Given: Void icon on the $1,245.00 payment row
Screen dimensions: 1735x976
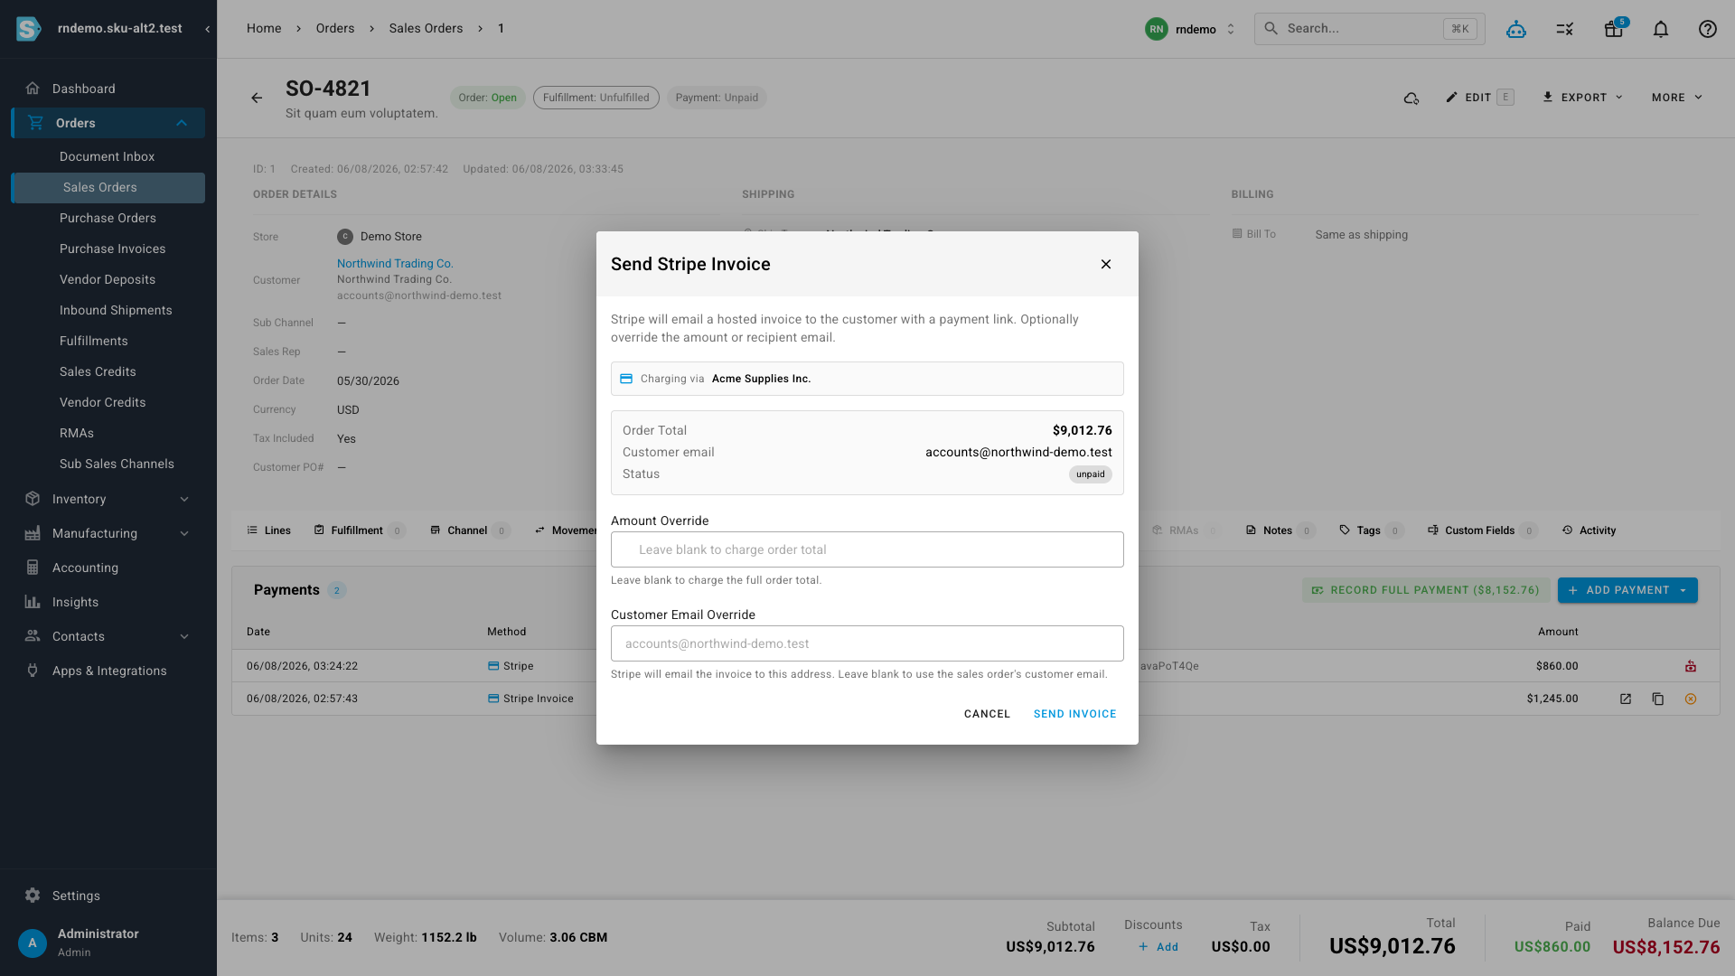Looking at the screenshot, I should click(1690, 699).
